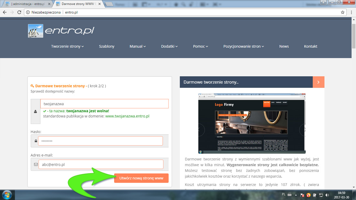Open the 'Logo Firmy' template preview image
Screen dimensions: 356x200
click(x=252, y=124)
